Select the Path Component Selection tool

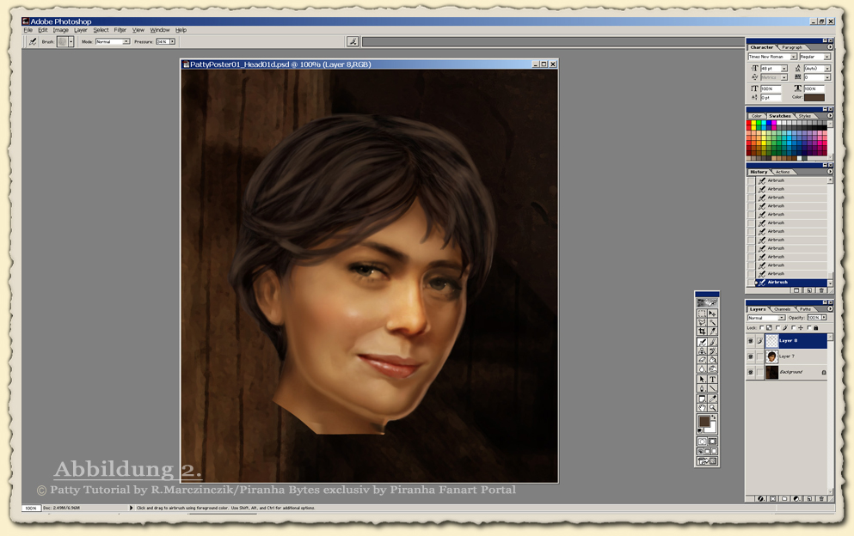click(x=702, y=380)
